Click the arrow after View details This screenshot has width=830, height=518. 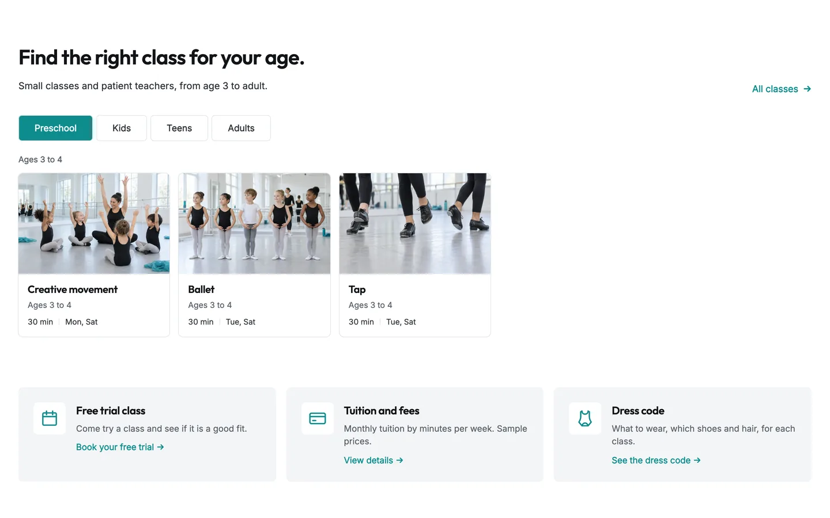click(399, 460)
